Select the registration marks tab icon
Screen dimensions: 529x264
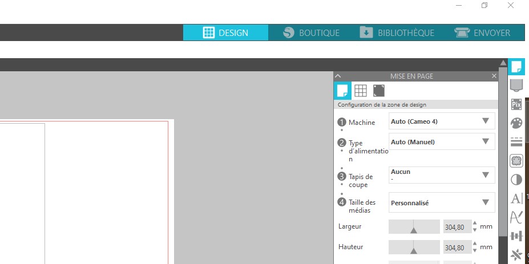point(379,90)
